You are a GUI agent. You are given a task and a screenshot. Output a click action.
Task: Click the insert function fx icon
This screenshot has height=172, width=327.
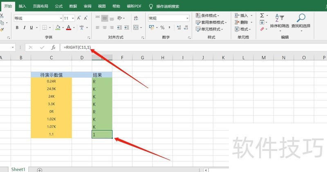[53, 47]
